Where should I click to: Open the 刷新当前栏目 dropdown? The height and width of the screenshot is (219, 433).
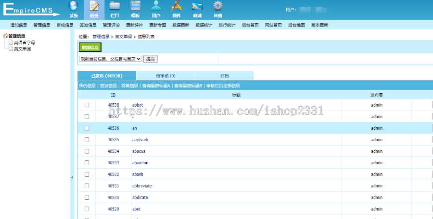(x=111, y=59)
